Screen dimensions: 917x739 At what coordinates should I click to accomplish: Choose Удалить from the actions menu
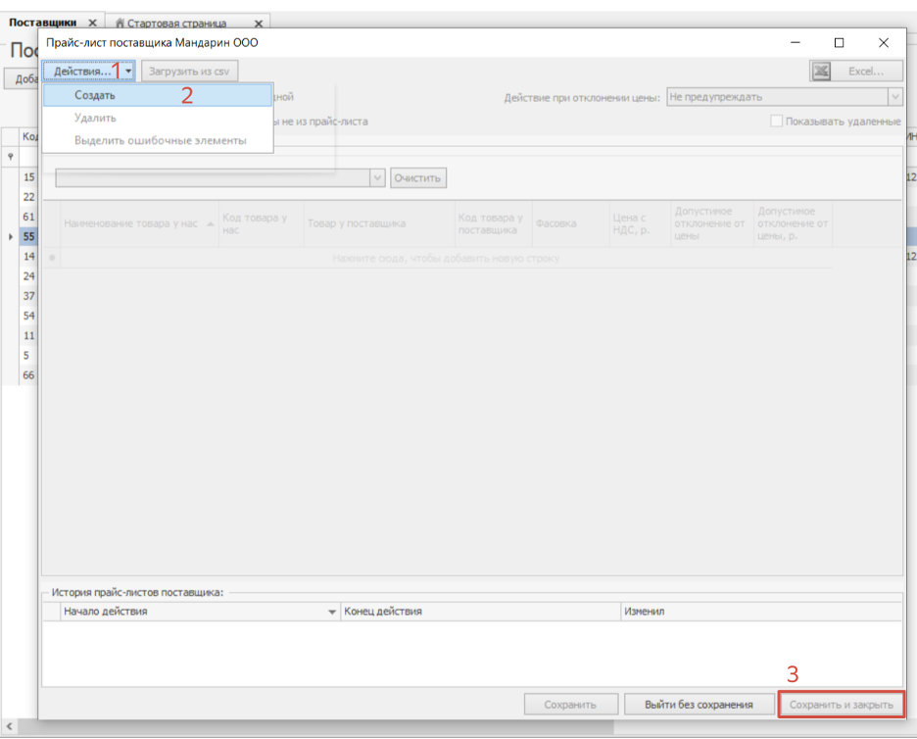pyautogui.click(x=158, y=118)
